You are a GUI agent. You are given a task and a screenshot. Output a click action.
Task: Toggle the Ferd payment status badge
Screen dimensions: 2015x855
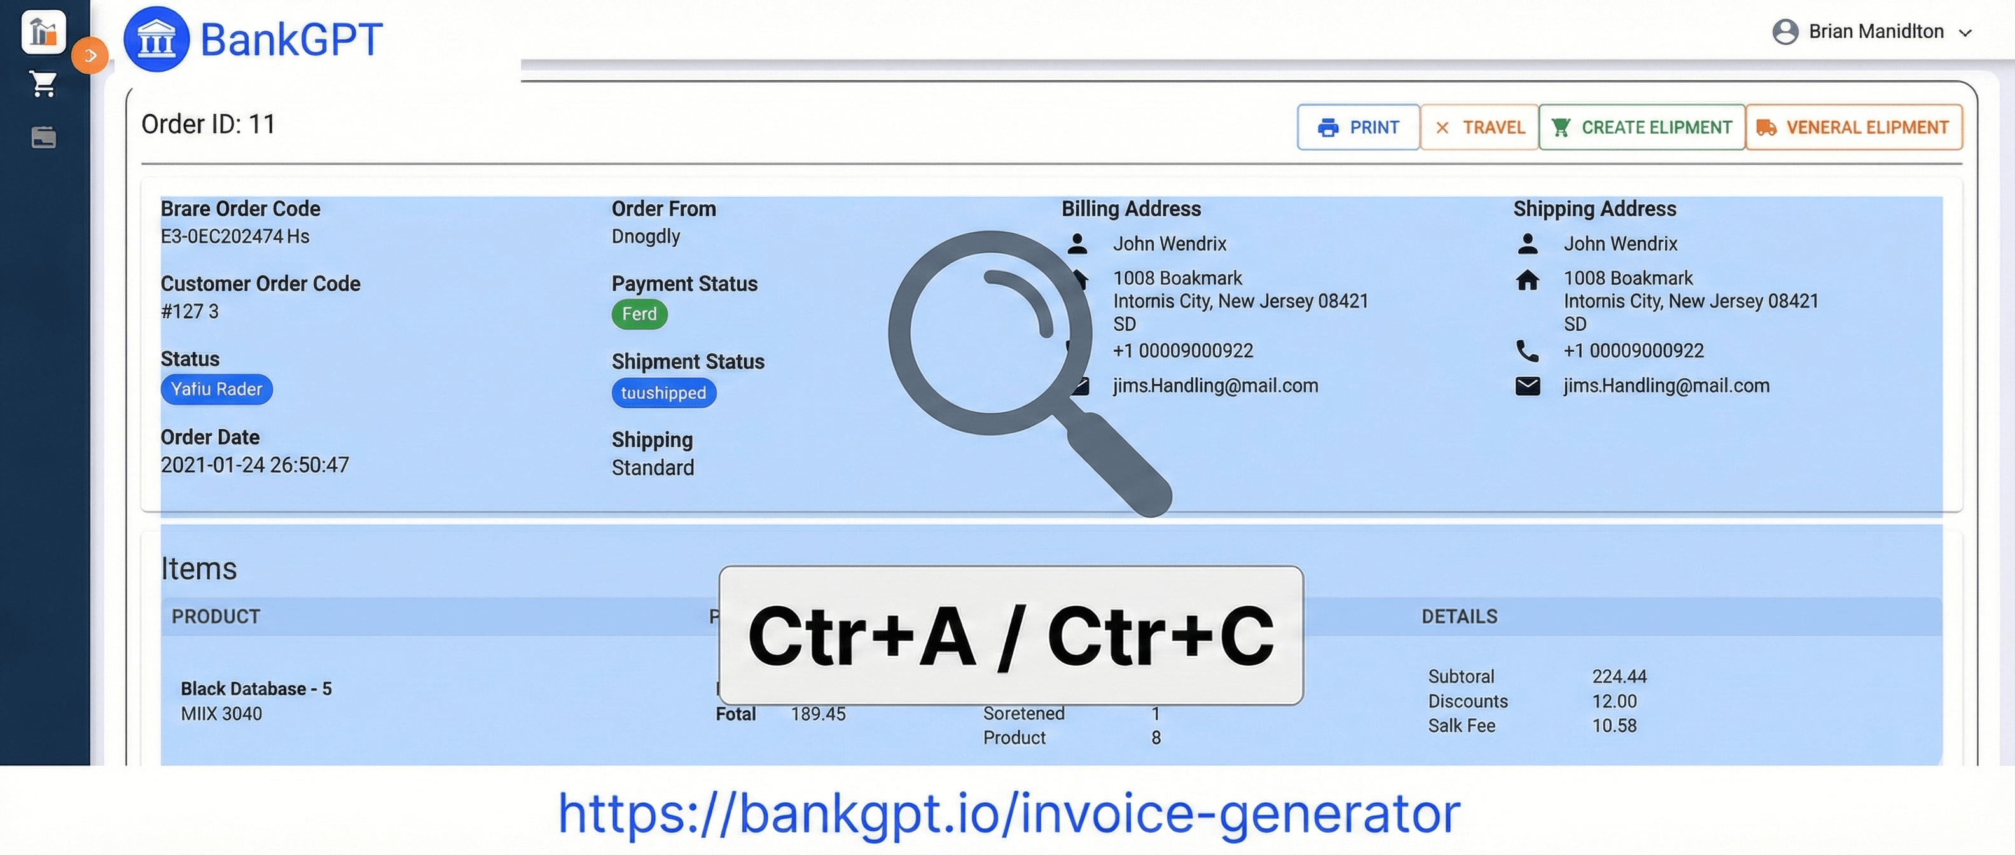pos(639,314)
